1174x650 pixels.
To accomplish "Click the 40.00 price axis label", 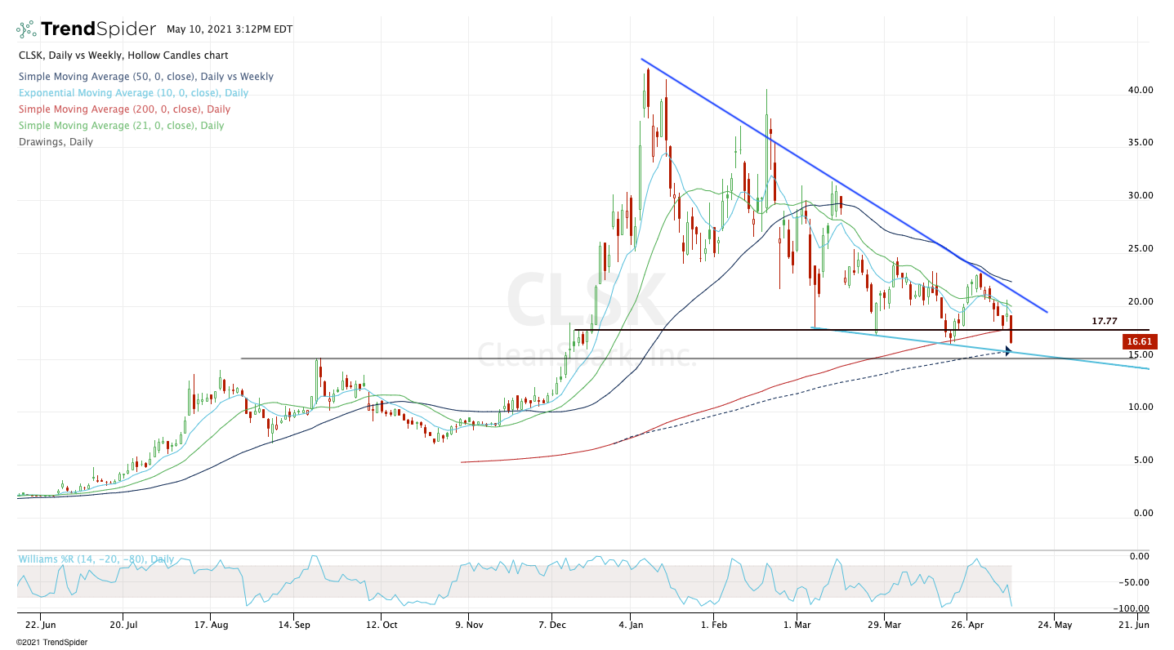I will pos(1140,90).
